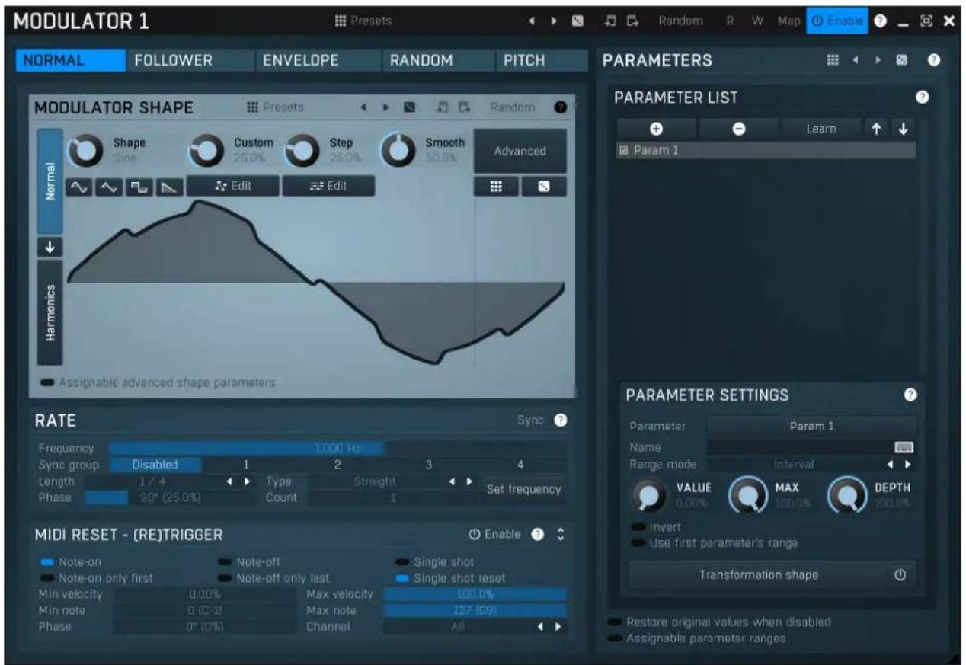The width and height of the screenshot is (966, 665).
Task: Toggle Restore original values when disabled
Action: coord(721,622)
